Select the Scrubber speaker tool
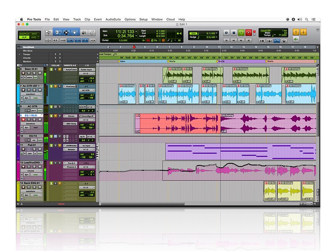The image size is (335, 251). (x=83, y=32)
